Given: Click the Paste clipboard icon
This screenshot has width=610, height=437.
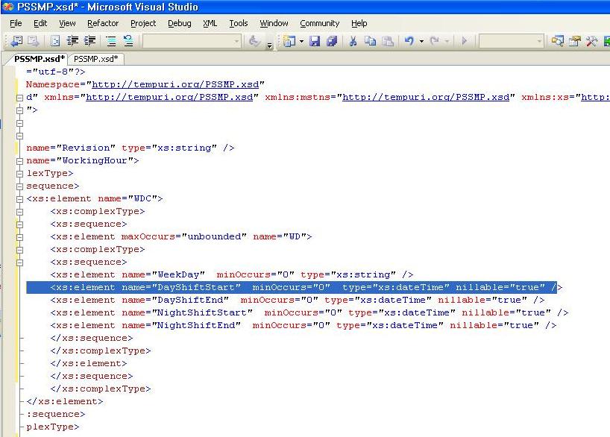Looking at the screenshot, I should 388,40.
